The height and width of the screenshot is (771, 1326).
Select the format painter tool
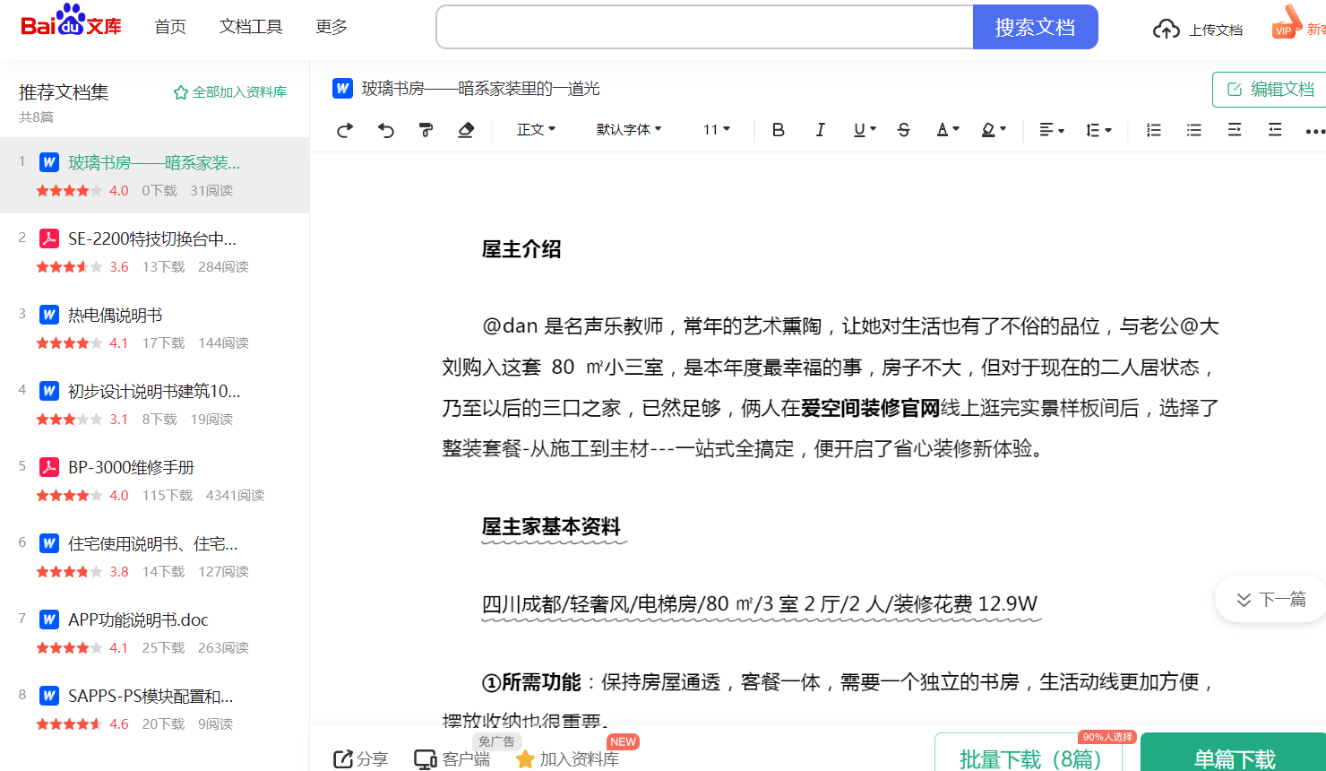[x=425, y=130]
